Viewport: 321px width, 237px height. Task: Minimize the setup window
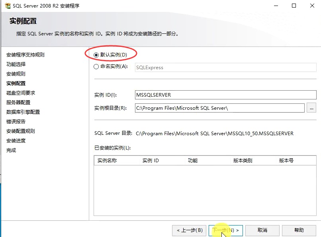point(276,6)
